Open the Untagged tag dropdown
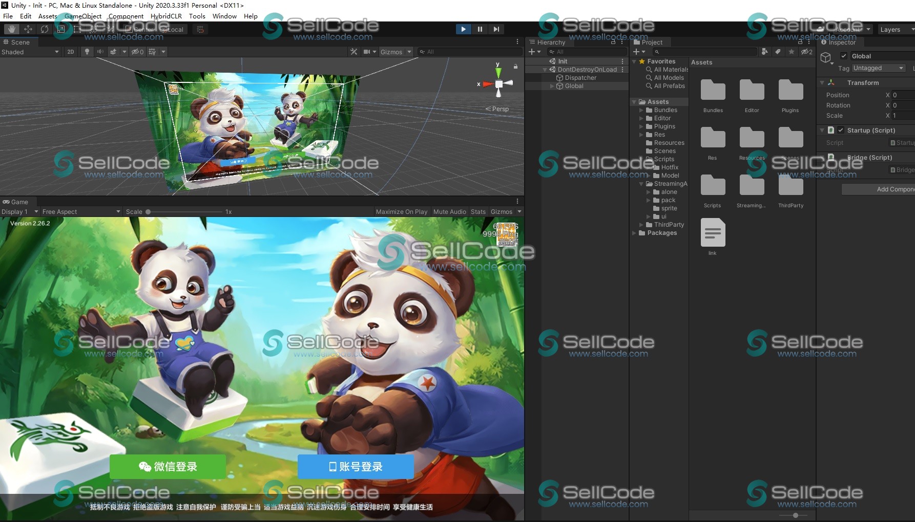 tap(879, 68)
